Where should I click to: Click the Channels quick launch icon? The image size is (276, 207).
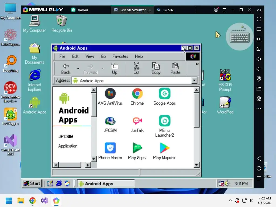pos(67,184)
